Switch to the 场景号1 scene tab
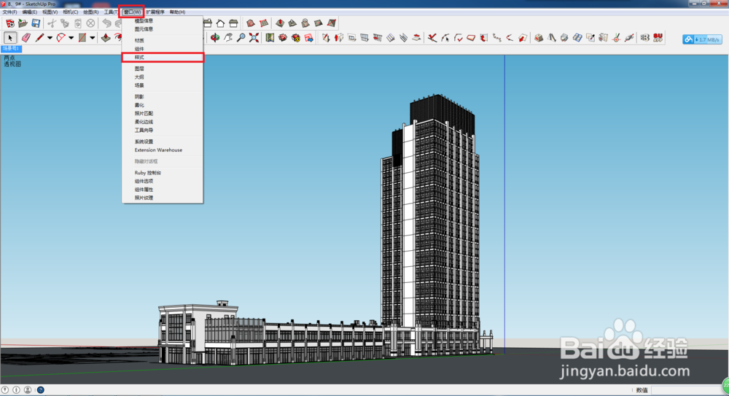Screen dimensions: 729x396 11,48
